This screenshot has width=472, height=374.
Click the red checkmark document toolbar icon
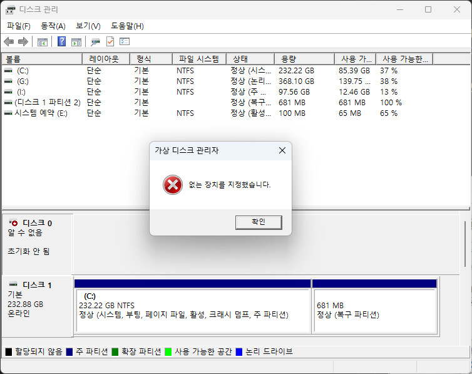click(110, 41)
